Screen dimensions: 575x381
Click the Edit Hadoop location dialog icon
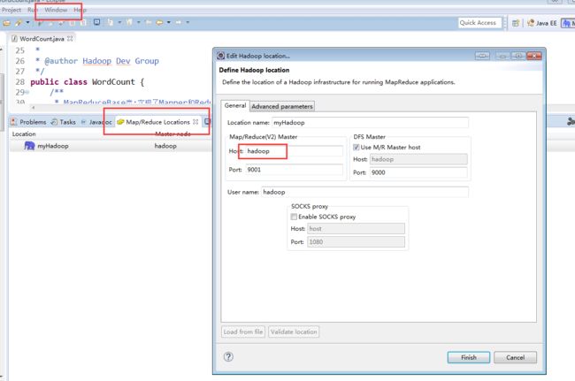pyautogui.click(x=221, y=56)
